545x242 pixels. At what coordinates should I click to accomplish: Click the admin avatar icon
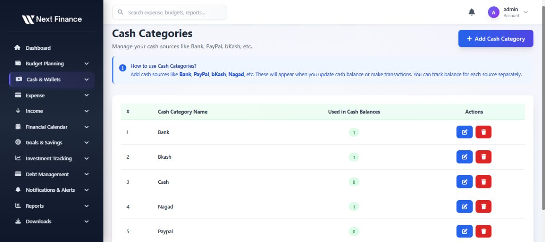pyautogui.click(x=493, y=13)
